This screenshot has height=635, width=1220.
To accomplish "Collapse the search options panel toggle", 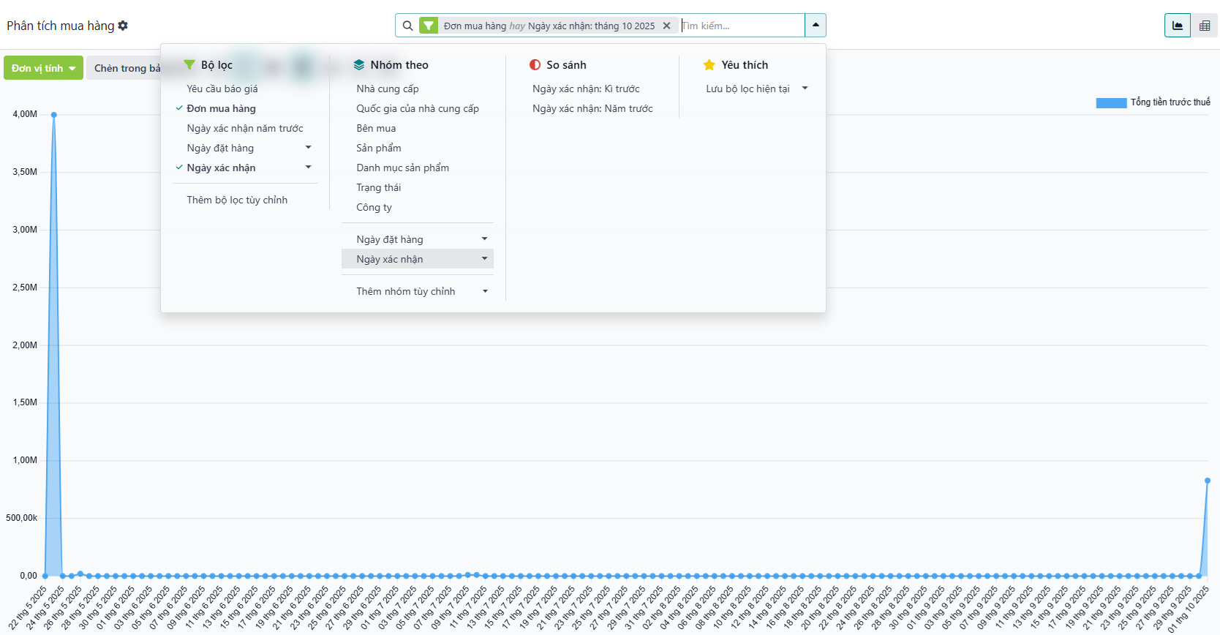I will (815, 26).
